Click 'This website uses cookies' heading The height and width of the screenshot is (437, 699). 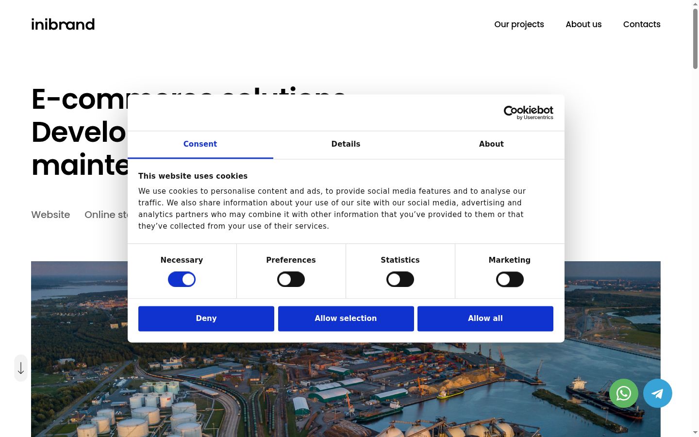click(193, 176)
